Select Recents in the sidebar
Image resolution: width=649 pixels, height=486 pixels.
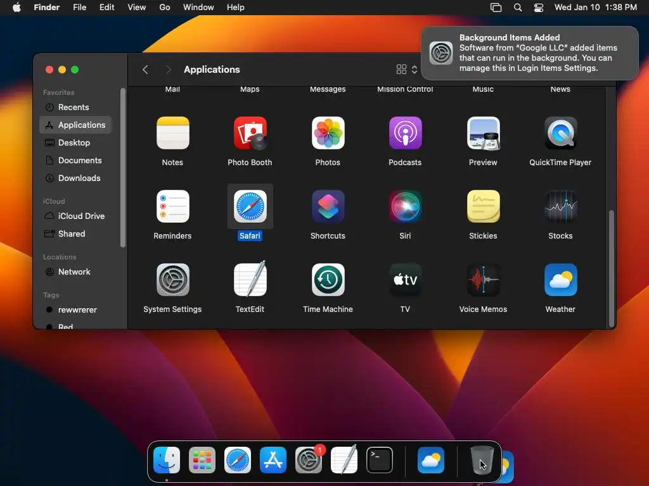[76, 108]
